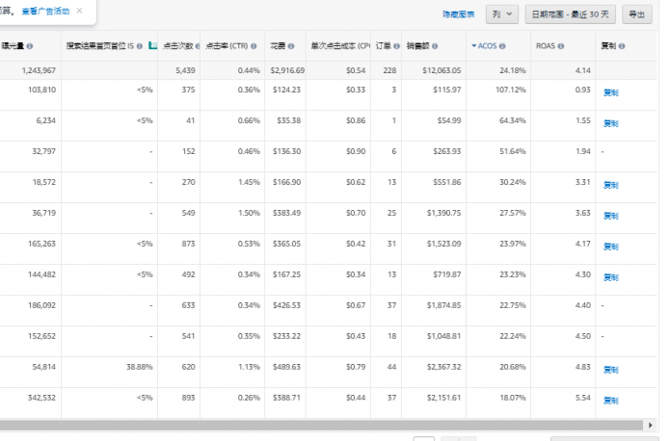Screen dimensions: 670x441
Task: Click info icon next to 花费 header
Action: (291, 46)
